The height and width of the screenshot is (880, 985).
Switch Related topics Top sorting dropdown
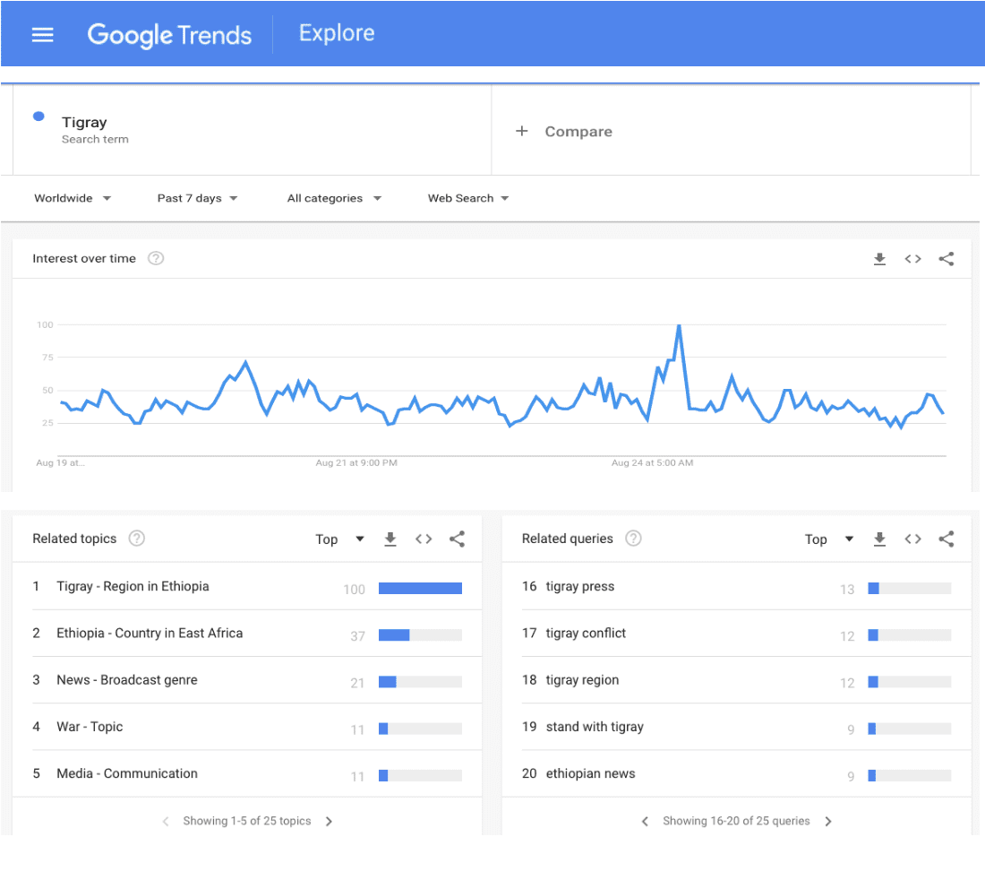(x=339, y=539)
